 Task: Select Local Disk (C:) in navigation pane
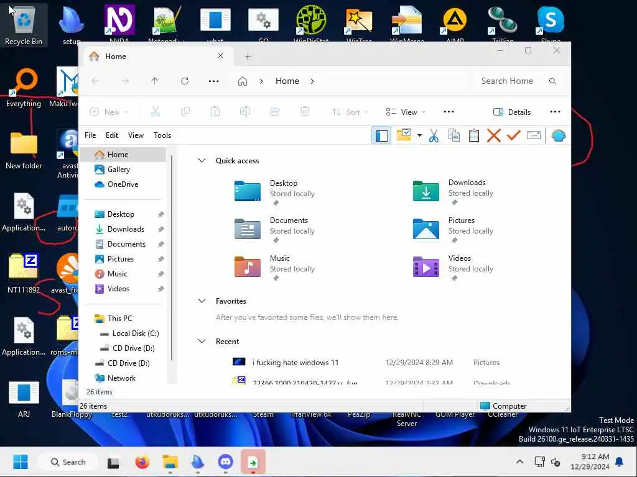[123, 334]
